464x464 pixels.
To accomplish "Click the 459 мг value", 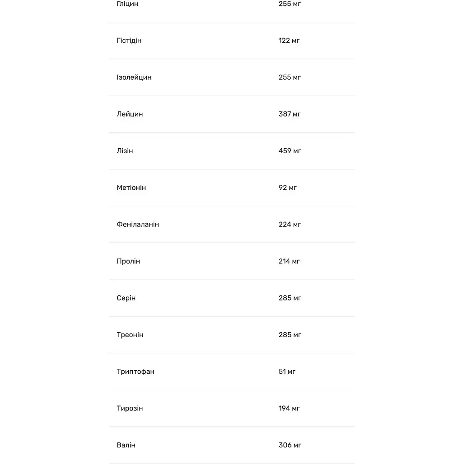I will (x=290, y=151).
